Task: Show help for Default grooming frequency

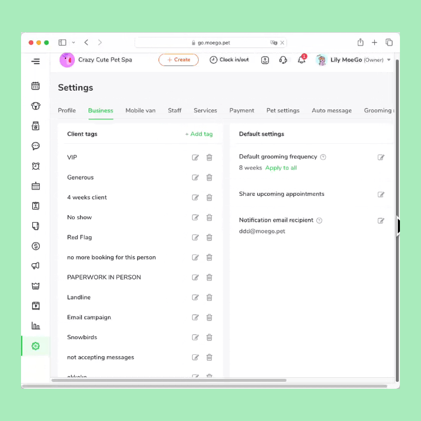Action: pos(323,157)
